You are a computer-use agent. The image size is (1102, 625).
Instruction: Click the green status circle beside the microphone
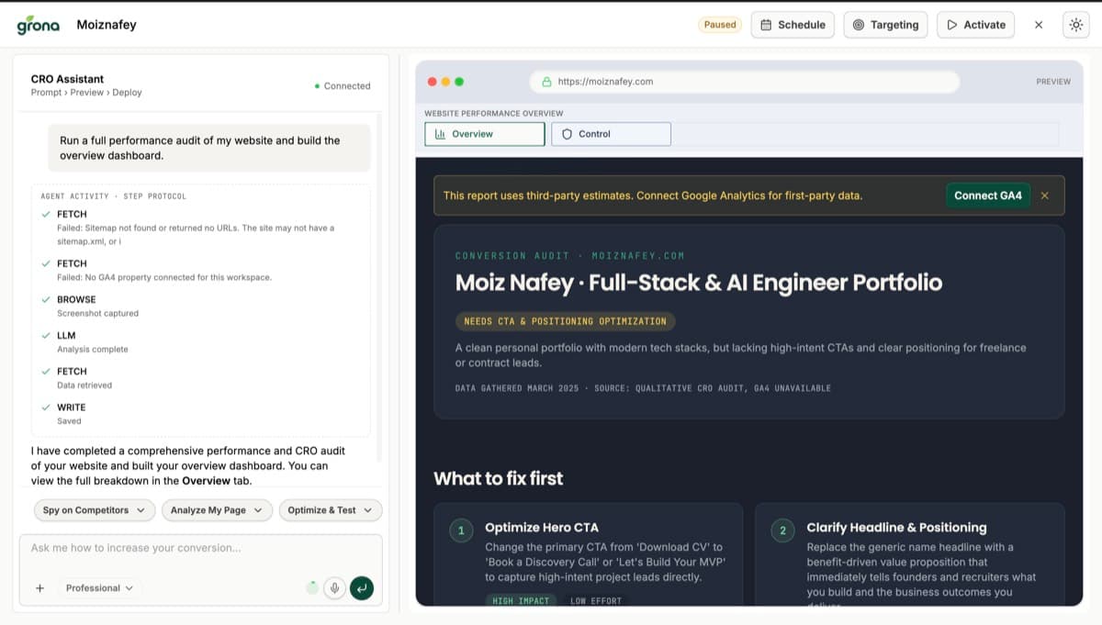312,587
